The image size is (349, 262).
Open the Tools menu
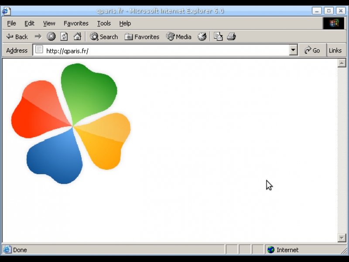(104, 23)
